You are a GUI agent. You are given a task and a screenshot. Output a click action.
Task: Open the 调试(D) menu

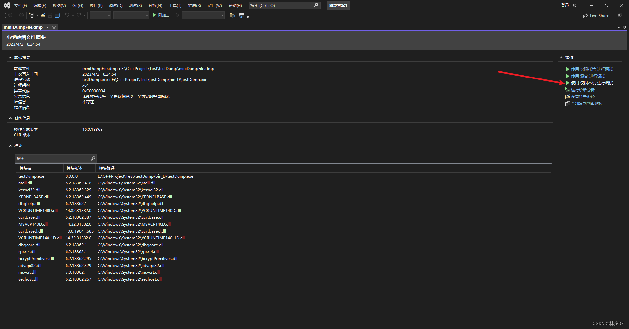point(116,6)
